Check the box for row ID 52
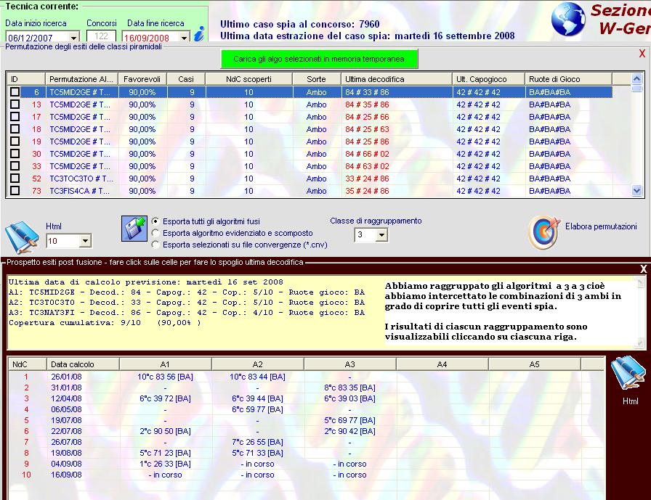The width and height of the screenshot is (651, 500). click(x=15, y=179)
